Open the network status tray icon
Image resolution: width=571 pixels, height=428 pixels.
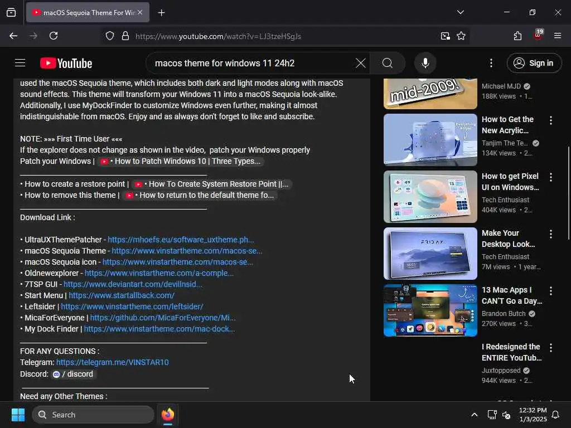tap(492, 415)
